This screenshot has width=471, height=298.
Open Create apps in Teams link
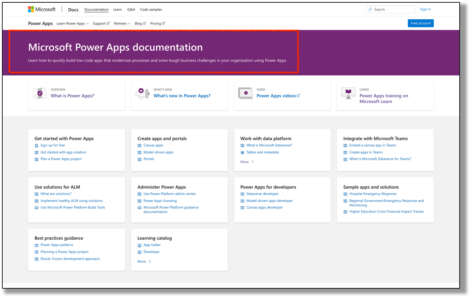(366, 152)
